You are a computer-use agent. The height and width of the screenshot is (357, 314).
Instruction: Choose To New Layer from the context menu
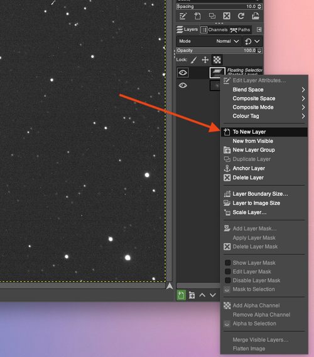click(x=264, y=132)
